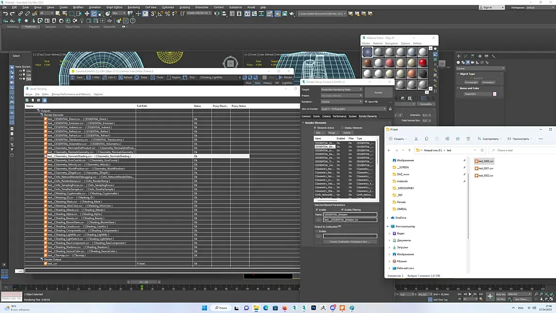Click the Undo arrow in main toolbar

click(x=5, y=14)
